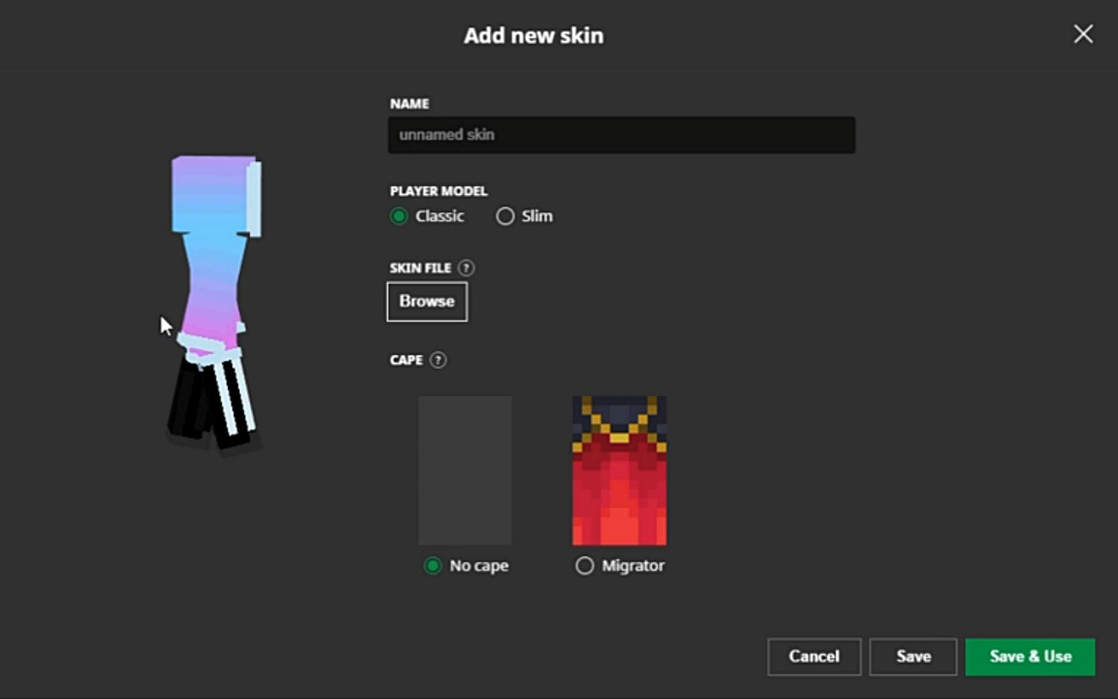The width and height of the screenshot is (1118, 699).
Task: Open the Cape help tooltip icon
Action: point(438,361)
